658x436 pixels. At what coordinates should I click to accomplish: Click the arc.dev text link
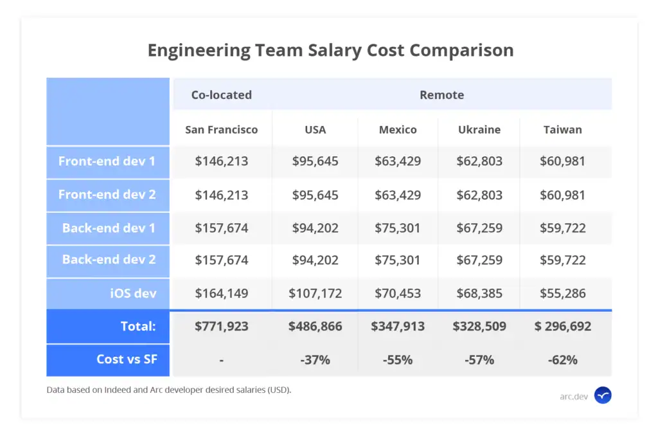click(574, 396)
